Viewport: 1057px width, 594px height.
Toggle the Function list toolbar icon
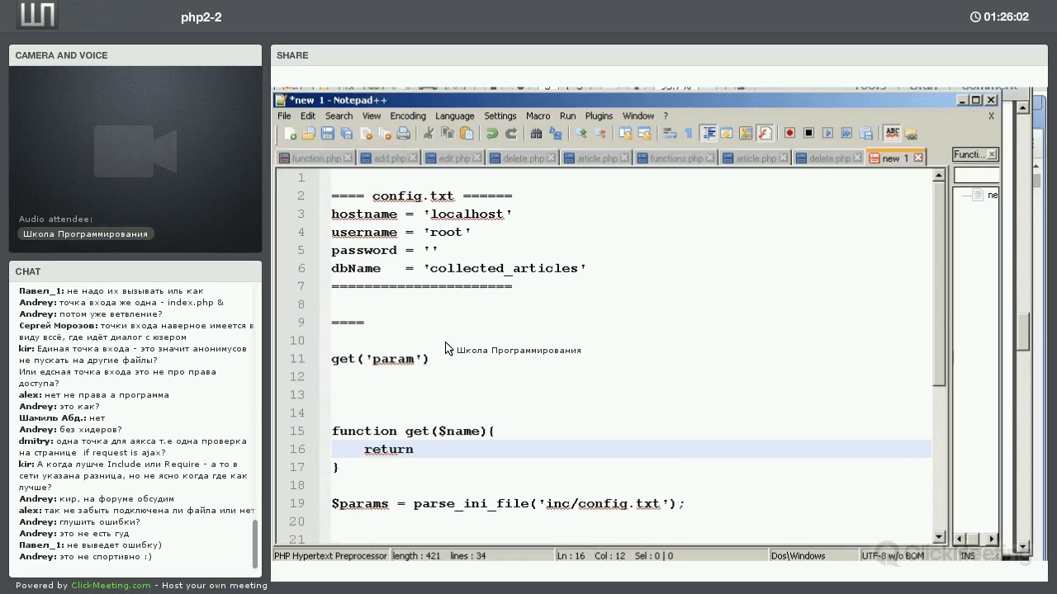[x=765, y=134]
